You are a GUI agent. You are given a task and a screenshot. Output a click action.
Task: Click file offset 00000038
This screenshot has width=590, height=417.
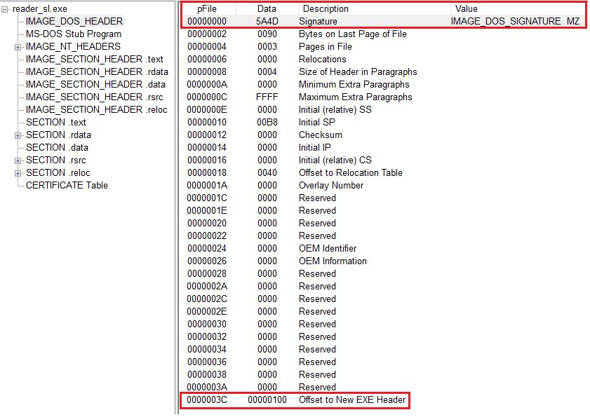(207, 374)
